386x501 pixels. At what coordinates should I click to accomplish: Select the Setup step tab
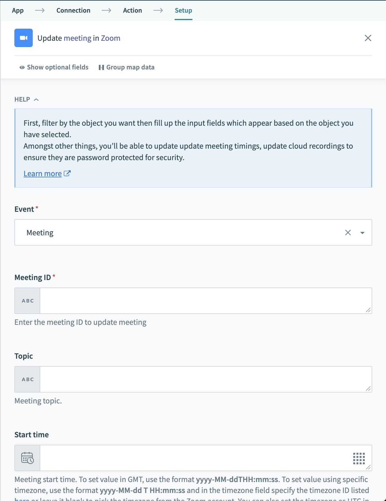point(183,10)
